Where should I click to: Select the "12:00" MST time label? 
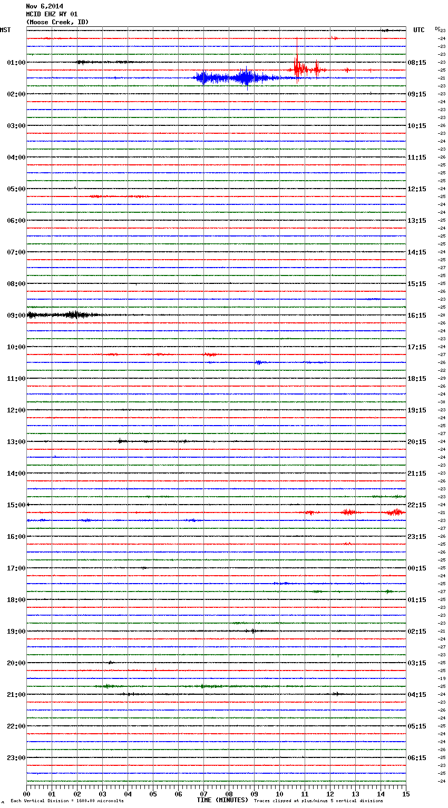point(16,410)
